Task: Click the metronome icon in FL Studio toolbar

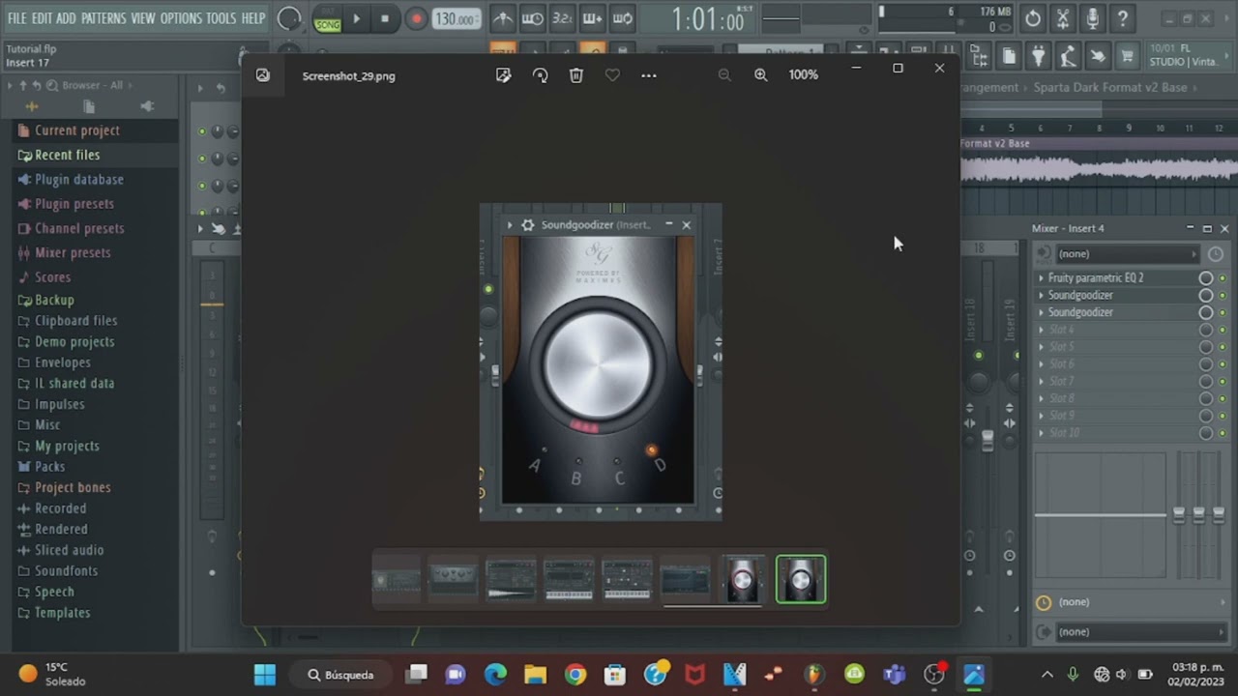Action: [503, 18]
